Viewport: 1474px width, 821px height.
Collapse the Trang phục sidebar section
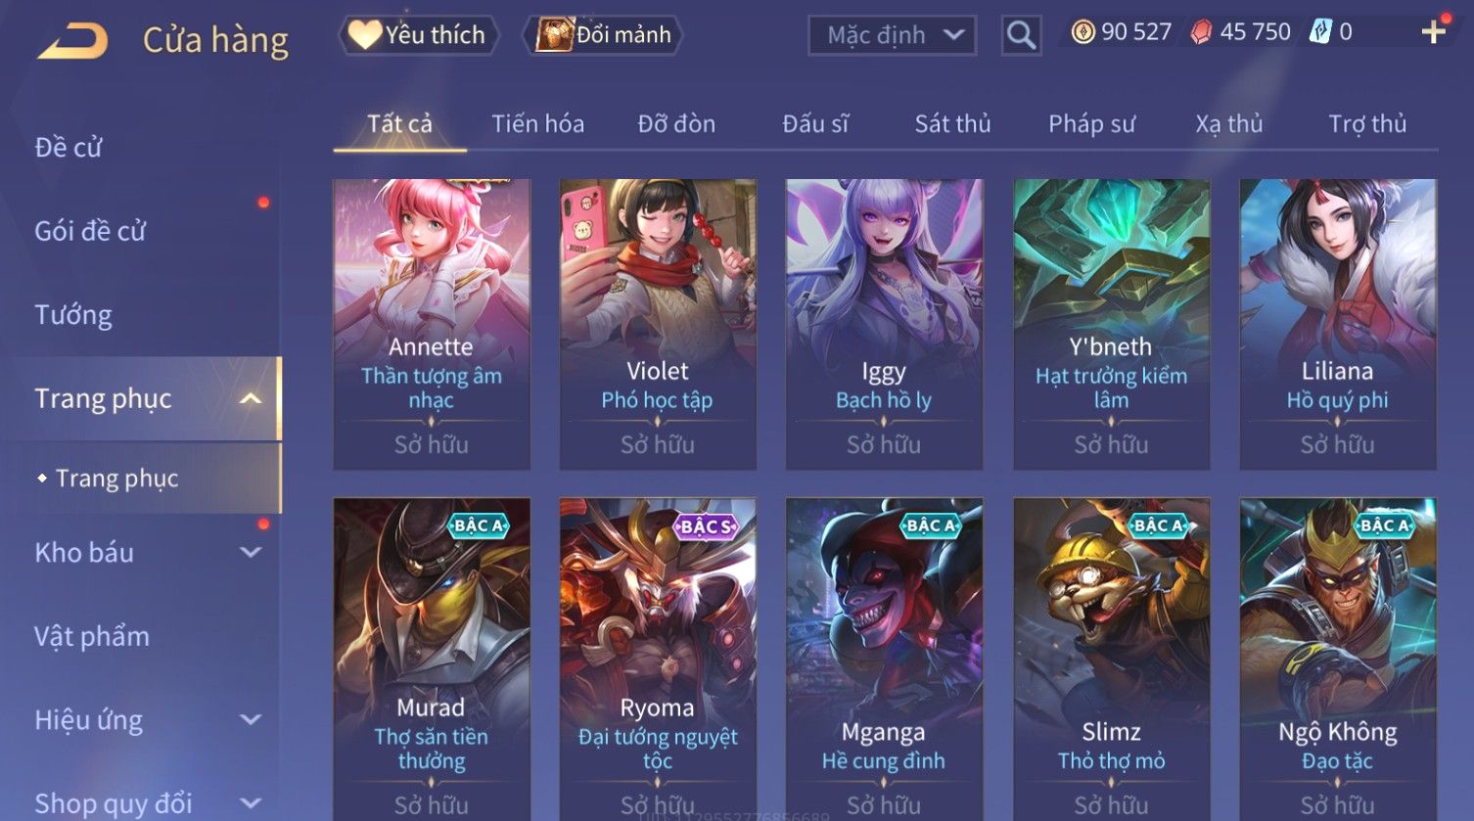pyautogui.click(x=251, y=398)
